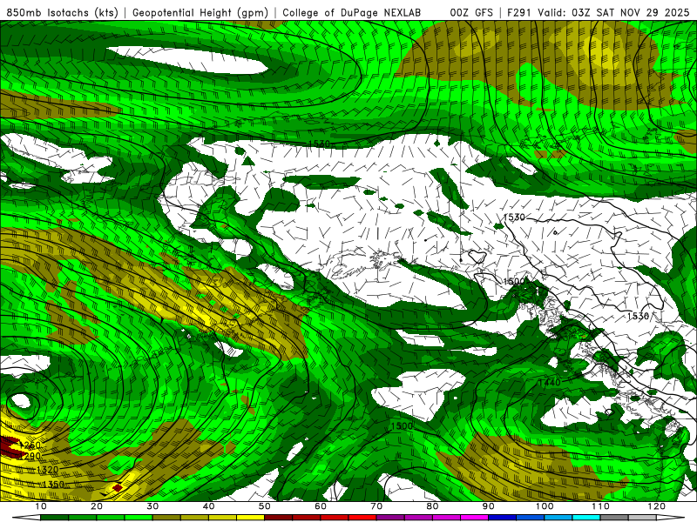Screen dimensions: 697x522
Task: Click the legend value 20
Action: click(x=97, y=506)
